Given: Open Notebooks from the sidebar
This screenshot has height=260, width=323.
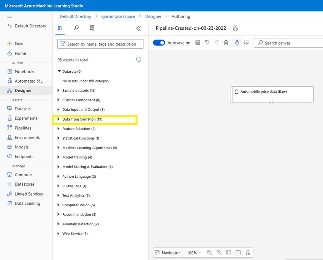Looking at the screenshot, I should click(21, 72).
